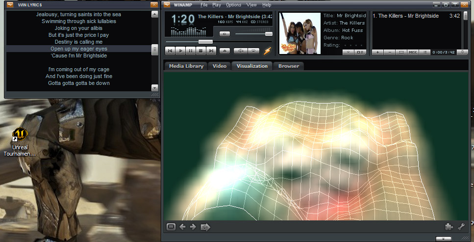Stop playback in Winamp
474x242 pixels.
point(201,51)
